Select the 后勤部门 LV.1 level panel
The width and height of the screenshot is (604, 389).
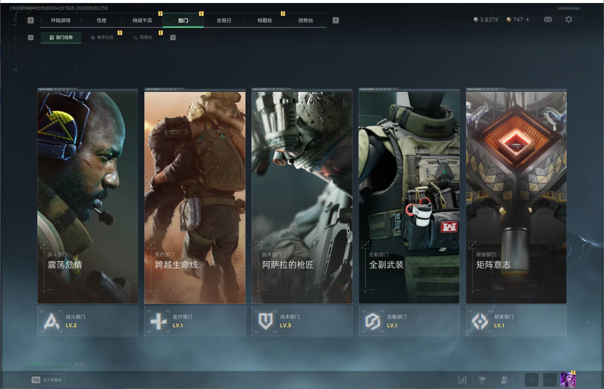(x=409, y=321)
